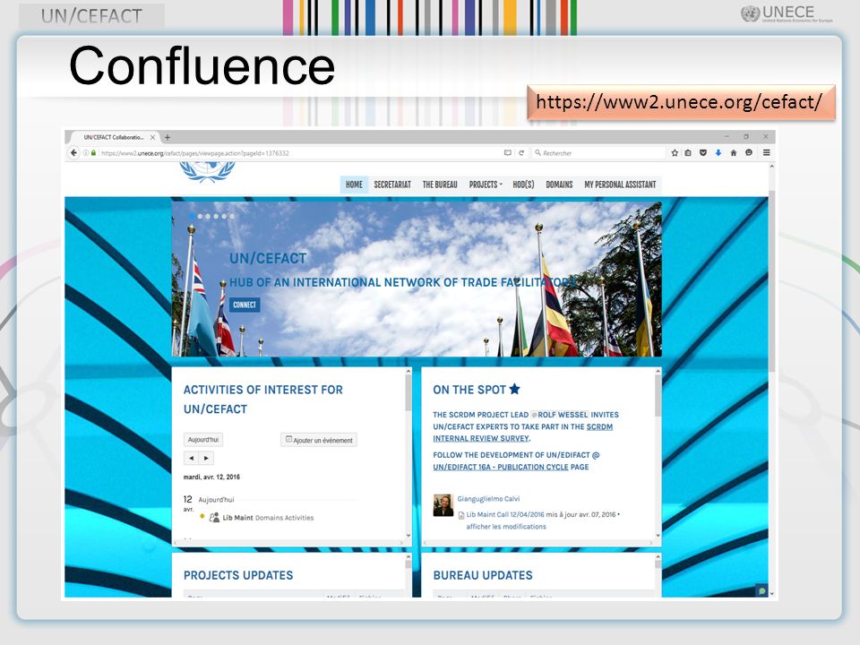Click afficher les modifications link
Viewport: 860px width, 645px height.
pos(506,527)
